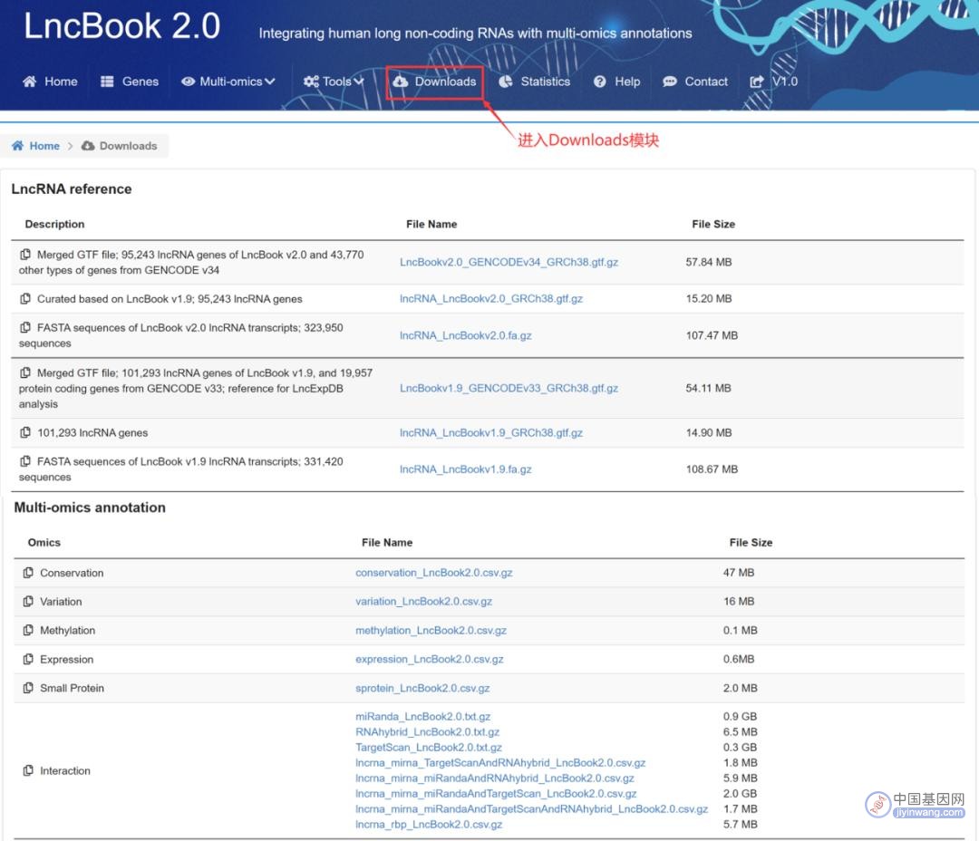Click the Genes list icon
979x841 pixels.
click(107, 82)
